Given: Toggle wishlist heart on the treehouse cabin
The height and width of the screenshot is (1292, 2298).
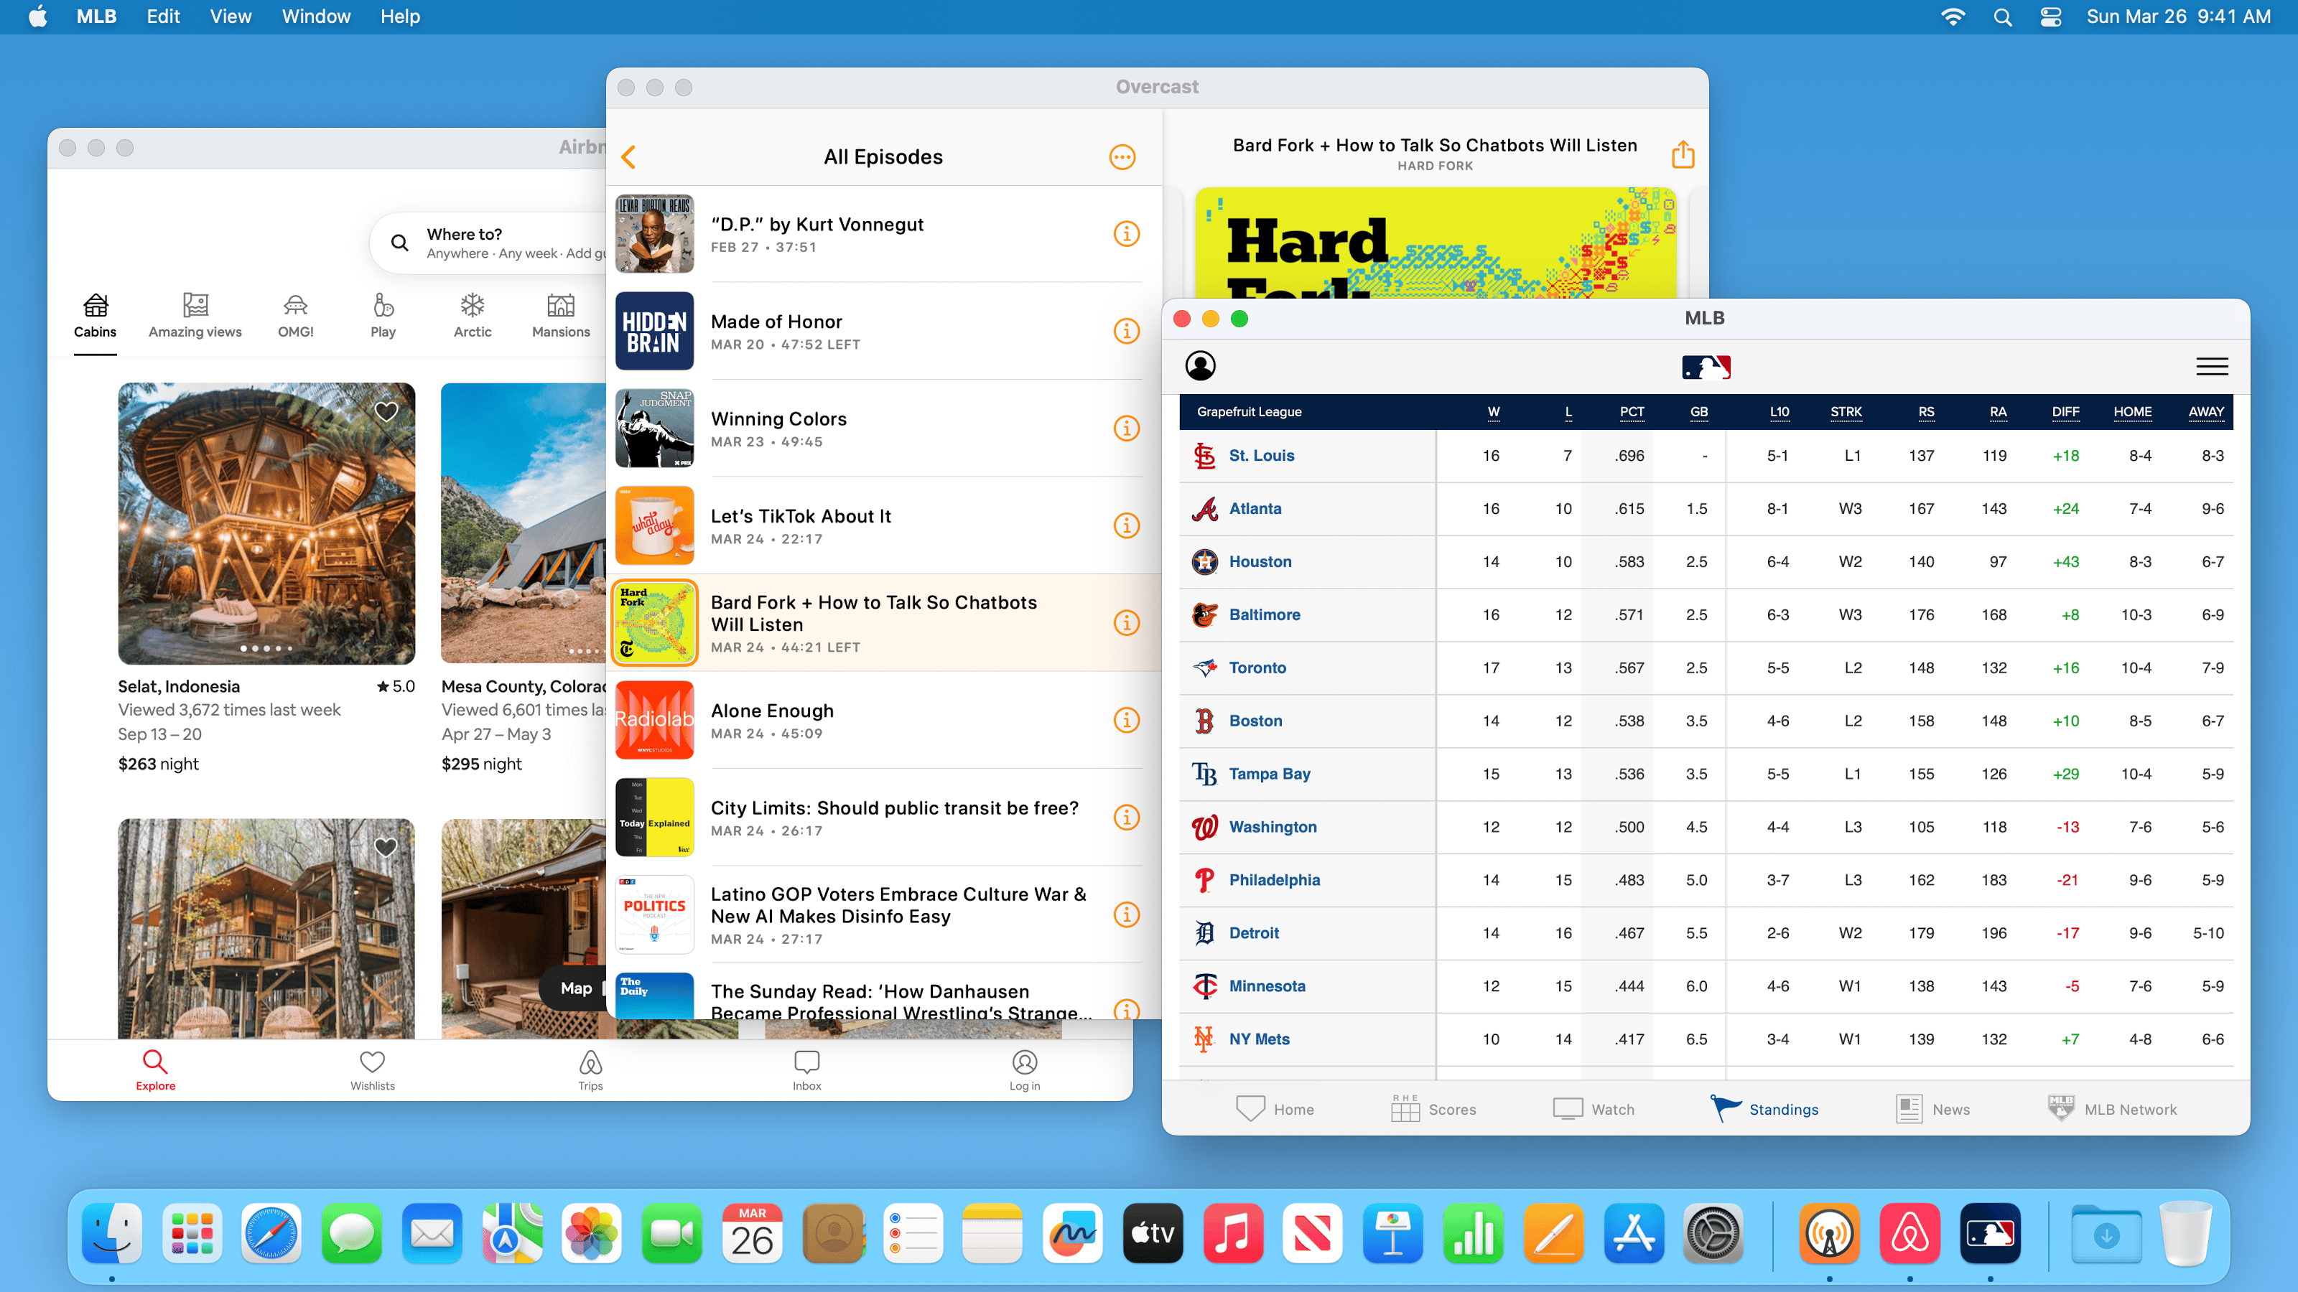Looking at the screenshot, I should tap(386, 846).
